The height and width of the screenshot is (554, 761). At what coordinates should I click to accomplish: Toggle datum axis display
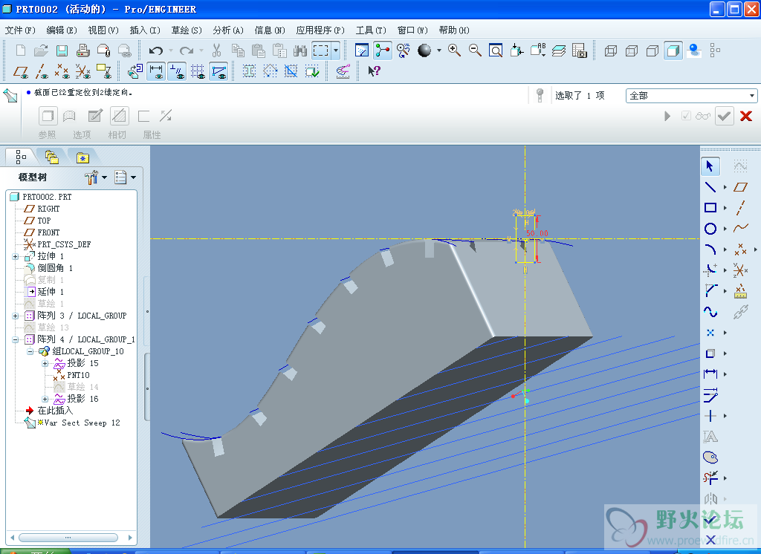click(x=42, y=72)
